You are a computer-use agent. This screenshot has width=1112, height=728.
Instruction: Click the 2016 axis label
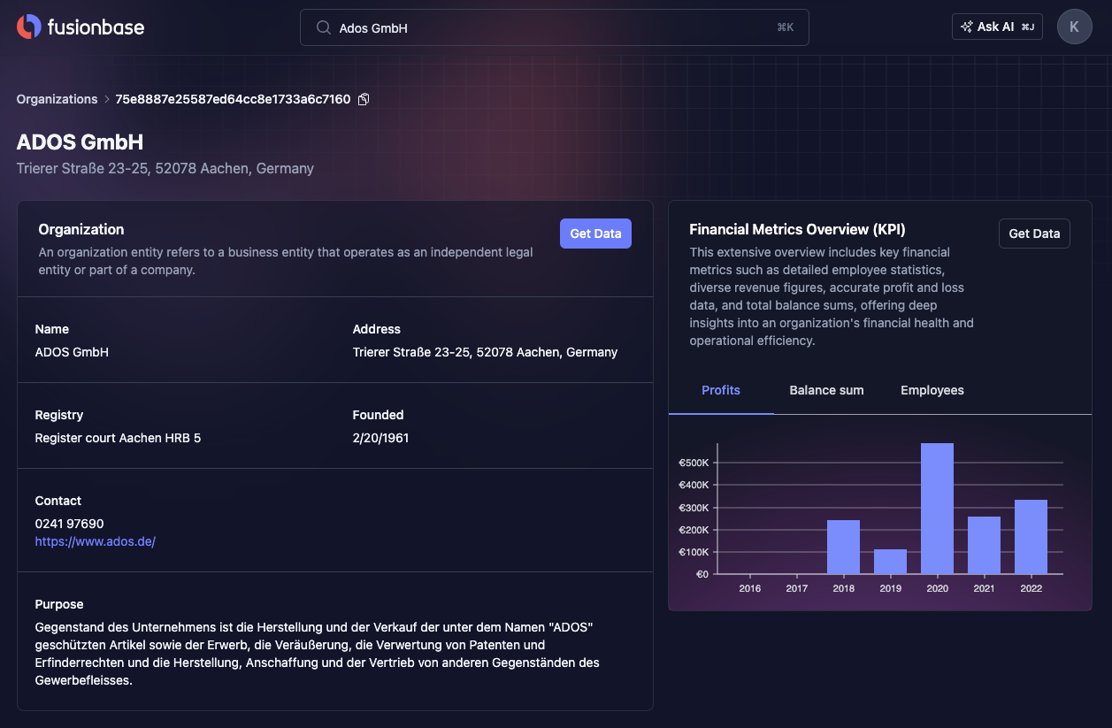pos(749,588)
